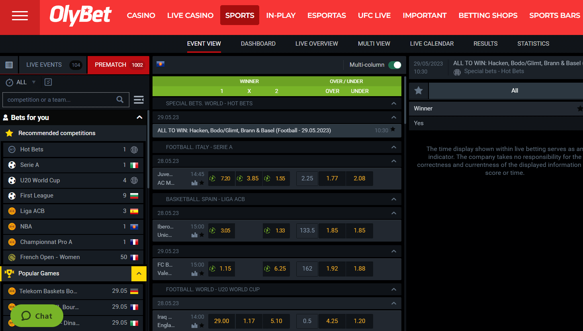Image resolution: width=583 pixels, height=331 pixels.
Task: Select the LIVE EVENTS tab
Action: 53,65
